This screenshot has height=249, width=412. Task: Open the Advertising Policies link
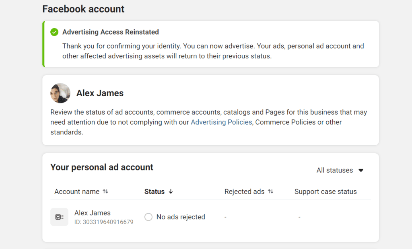pos(221,122)
